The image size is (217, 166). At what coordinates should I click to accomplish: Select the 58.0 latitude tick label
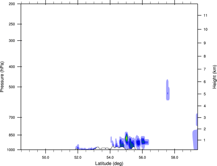[174, 156]
